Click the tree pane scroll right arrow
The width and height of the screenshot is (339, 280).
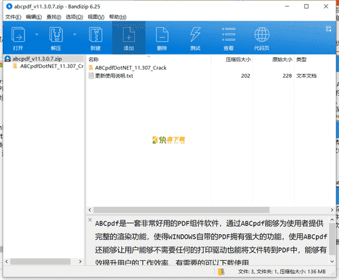(80, 261)
